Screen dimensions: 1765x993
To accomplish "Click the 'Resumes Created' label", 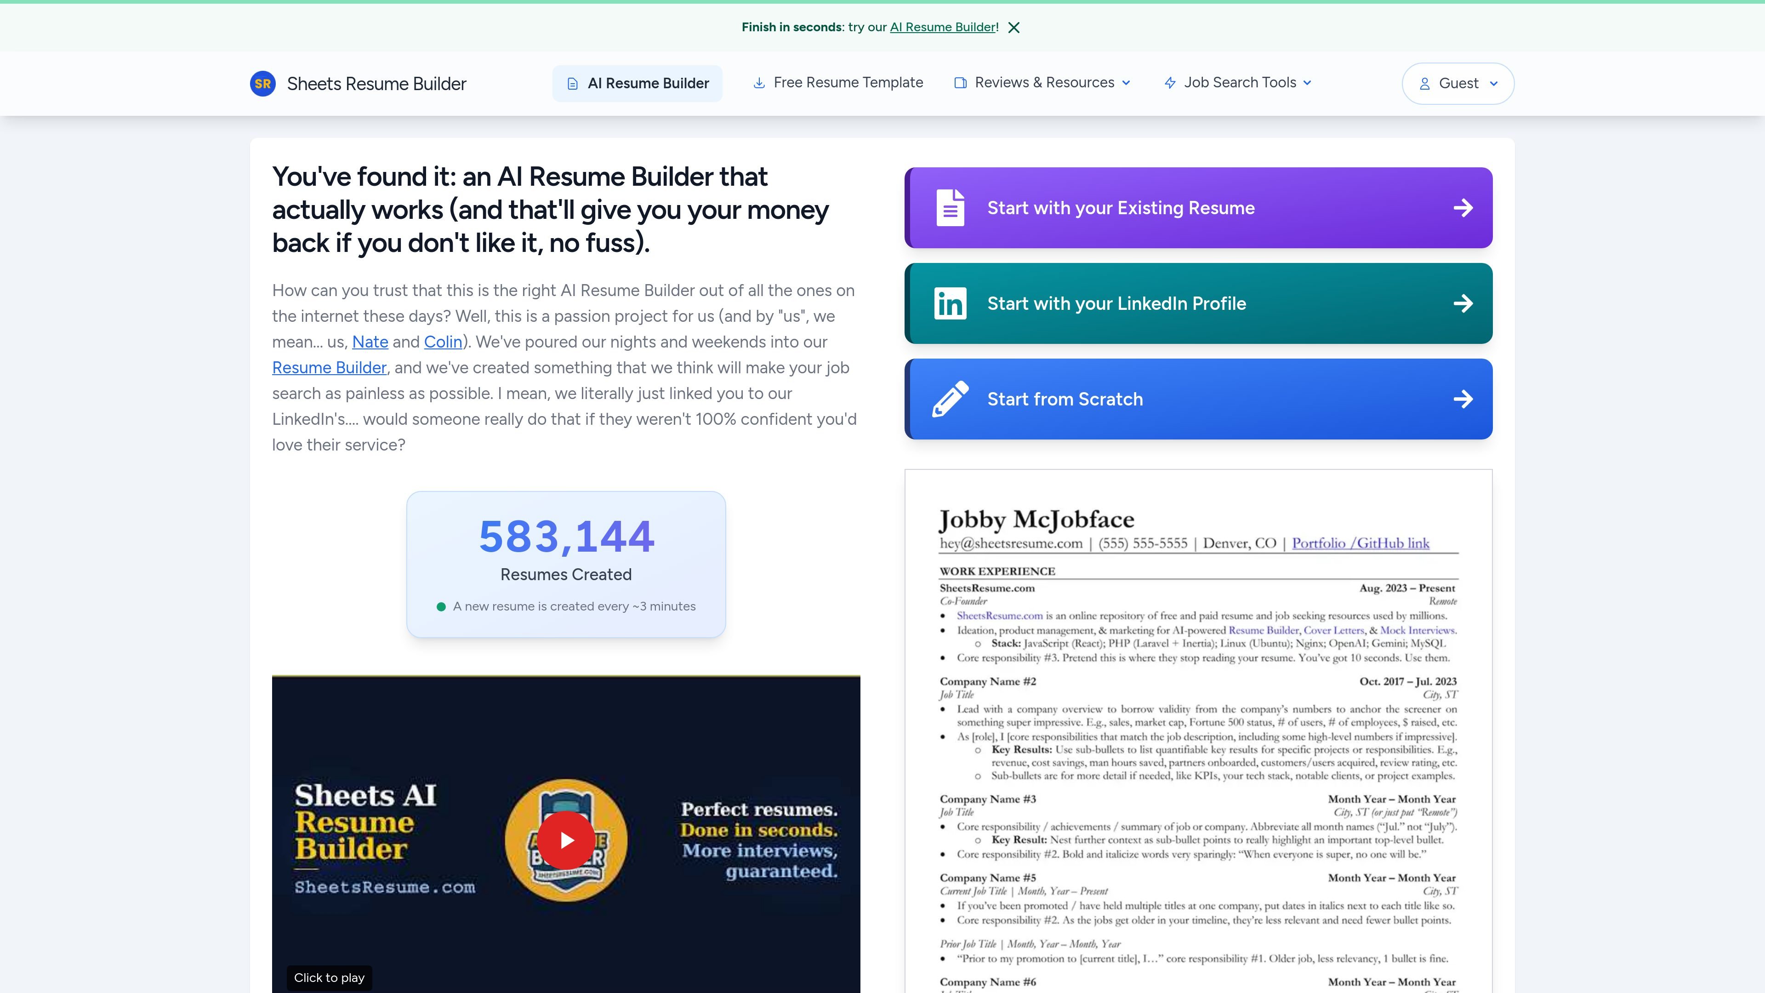I will coord(566,575).
